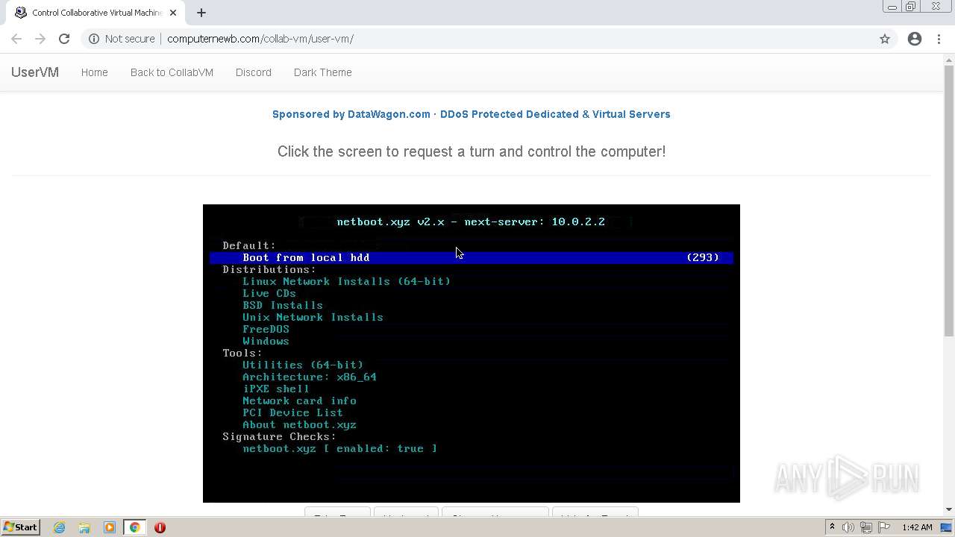Close the Control Collaborative Virtual Machine tab

pos(172,13)
